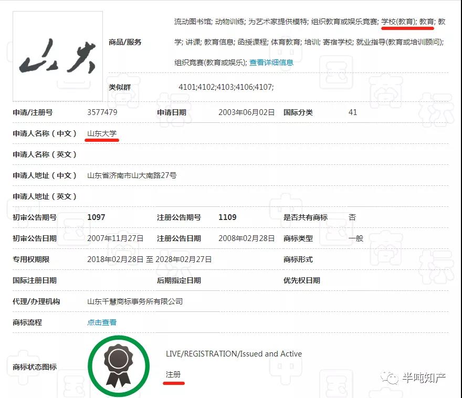Screen dimensions: 462x398
Task: Click the international class value 41
Action: 353,112
